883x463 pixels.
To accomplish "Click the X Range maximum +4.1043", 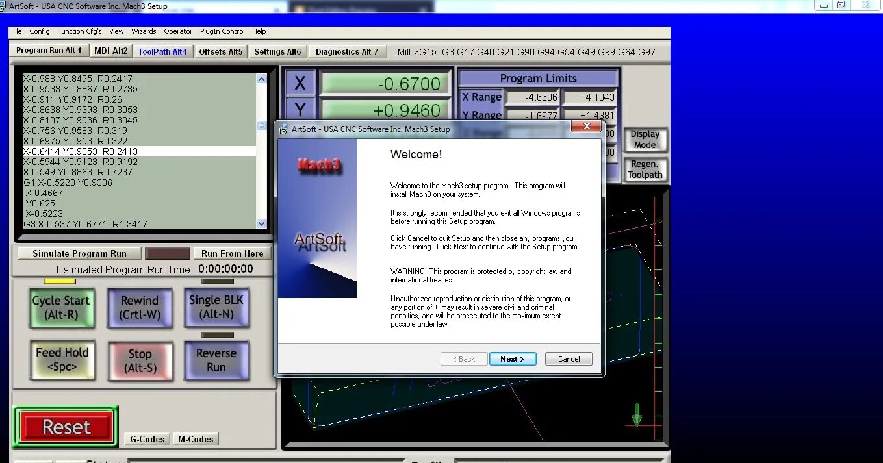I will click(x=589, y=97).
